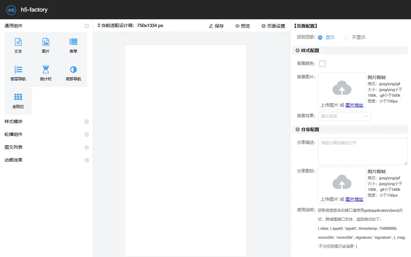Open the 背景效果 dropdown
Screen dimensions: 411x257
tap(345, 116)
